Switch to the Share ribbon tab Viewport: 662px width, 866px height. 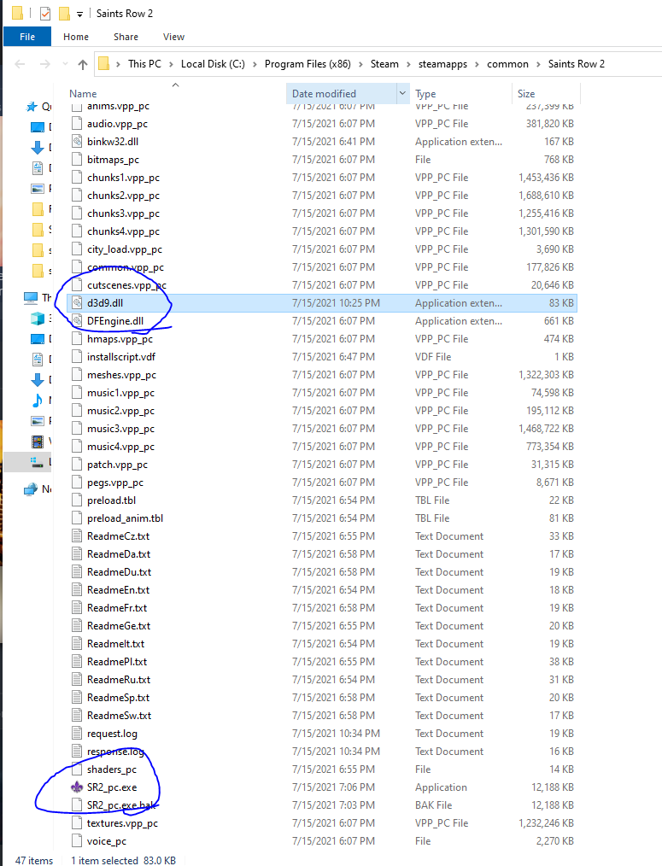126,37
